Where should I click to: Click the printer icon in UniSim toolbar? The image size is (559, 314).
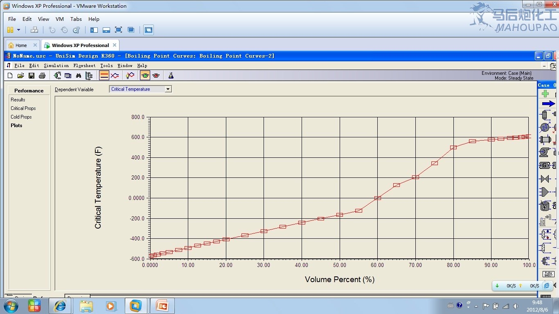pos(42,76)
